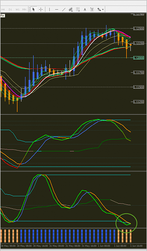This screenshot has width=147, height=251.
Task: Choose the Vertical Line drawing tool
Action: pyautogui.click(x=49, y=10)
